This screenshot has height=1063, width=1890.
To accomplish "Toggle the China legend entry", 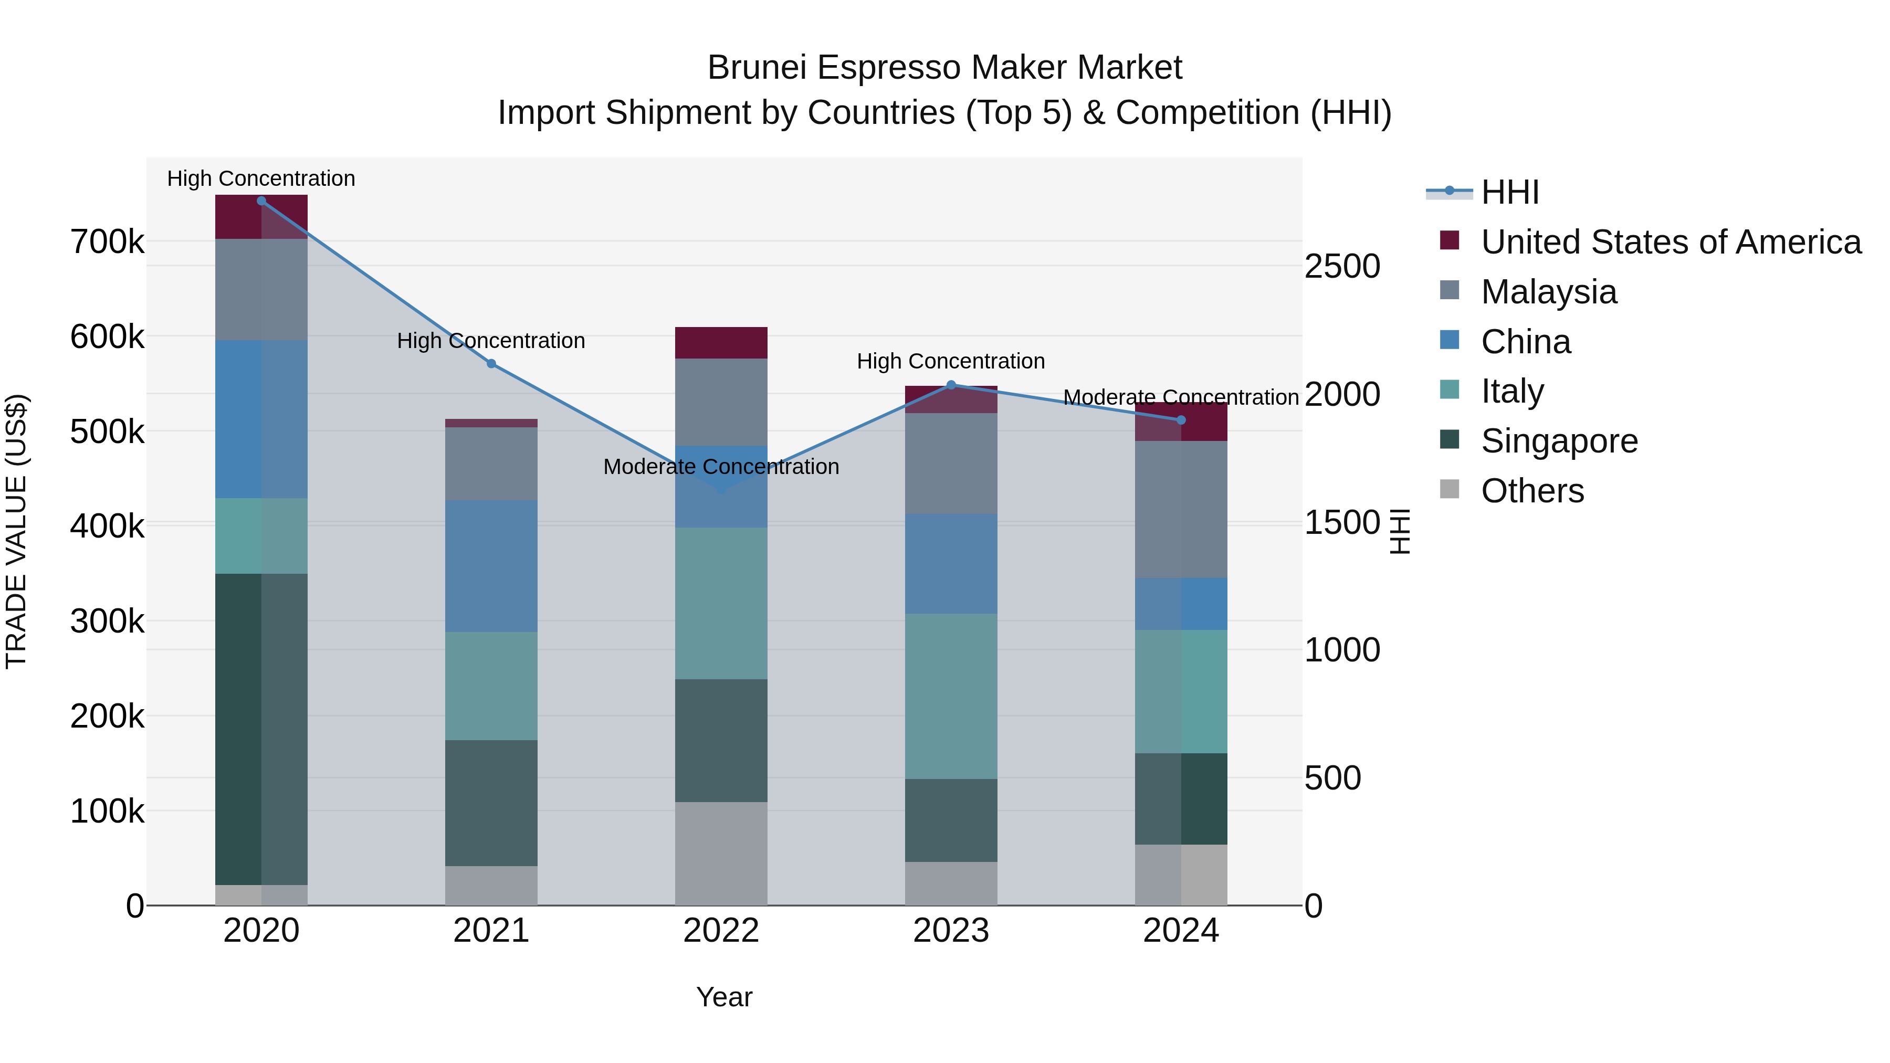I will (1506, 341).
